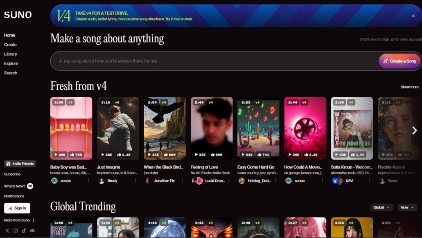Like the Baby Boy was Bad song
The width and height of the screenshot is (422, 238).
(x=76, y=155)
